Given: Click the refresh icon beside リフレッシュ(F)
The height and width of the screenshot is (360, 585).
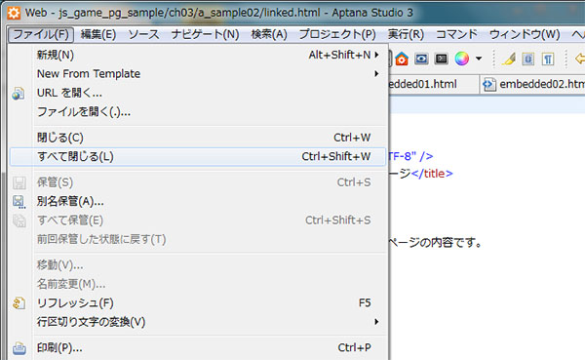Looking at the screenshot, I should [x=19, y=303].
